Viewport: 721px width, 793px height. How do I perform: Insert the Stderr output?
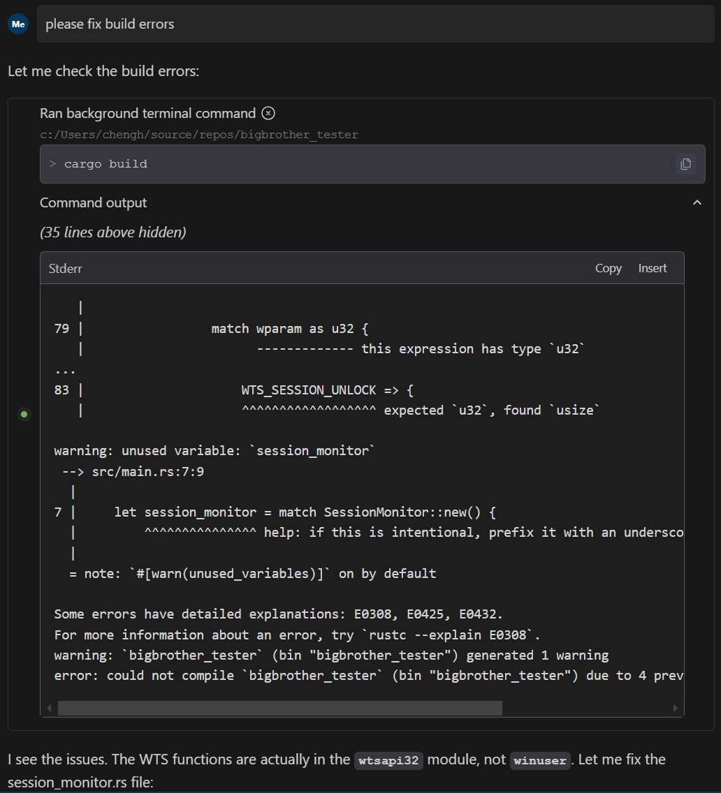[652, 268]
